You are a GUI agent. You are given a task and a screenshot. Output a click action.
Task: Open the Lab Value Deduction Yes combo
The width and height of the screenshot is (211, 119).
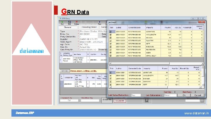136,95
